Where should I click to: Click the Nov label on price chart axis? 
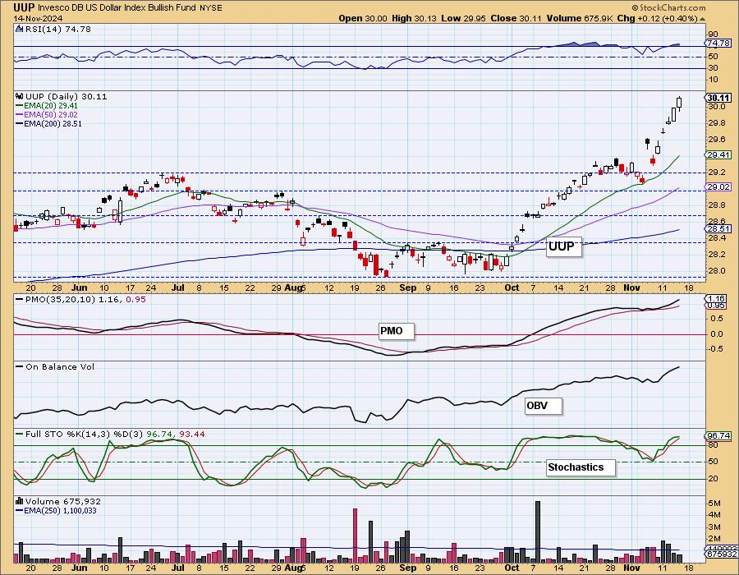coord(631,287)
